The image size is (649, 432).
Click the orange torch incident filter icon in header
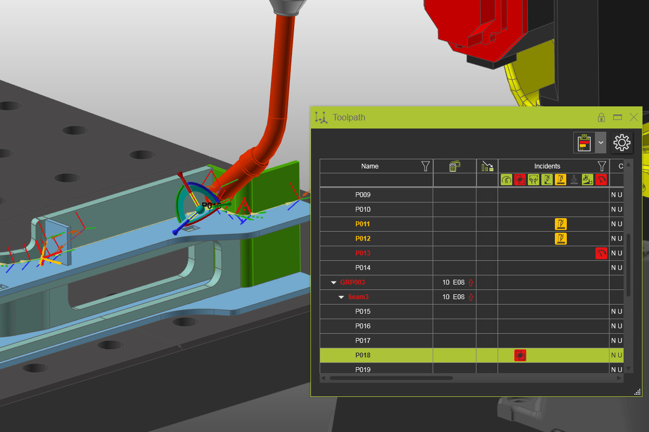561,180
